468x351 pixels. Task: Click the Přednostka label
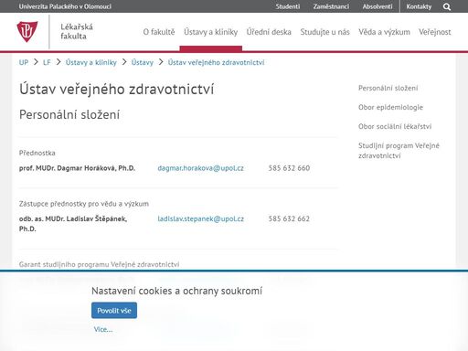[x=37, y=153]
